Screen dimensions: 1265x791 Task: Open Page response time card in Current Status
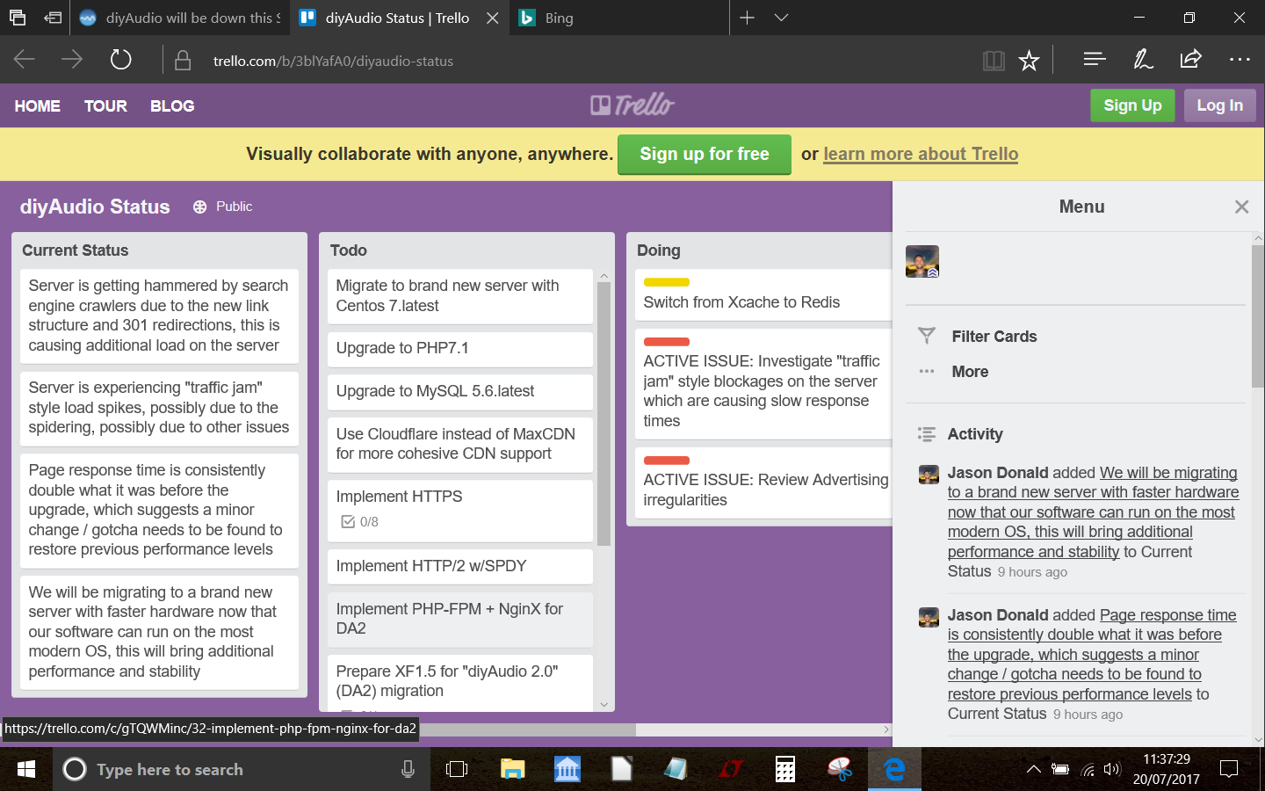[x=159, y=511]
